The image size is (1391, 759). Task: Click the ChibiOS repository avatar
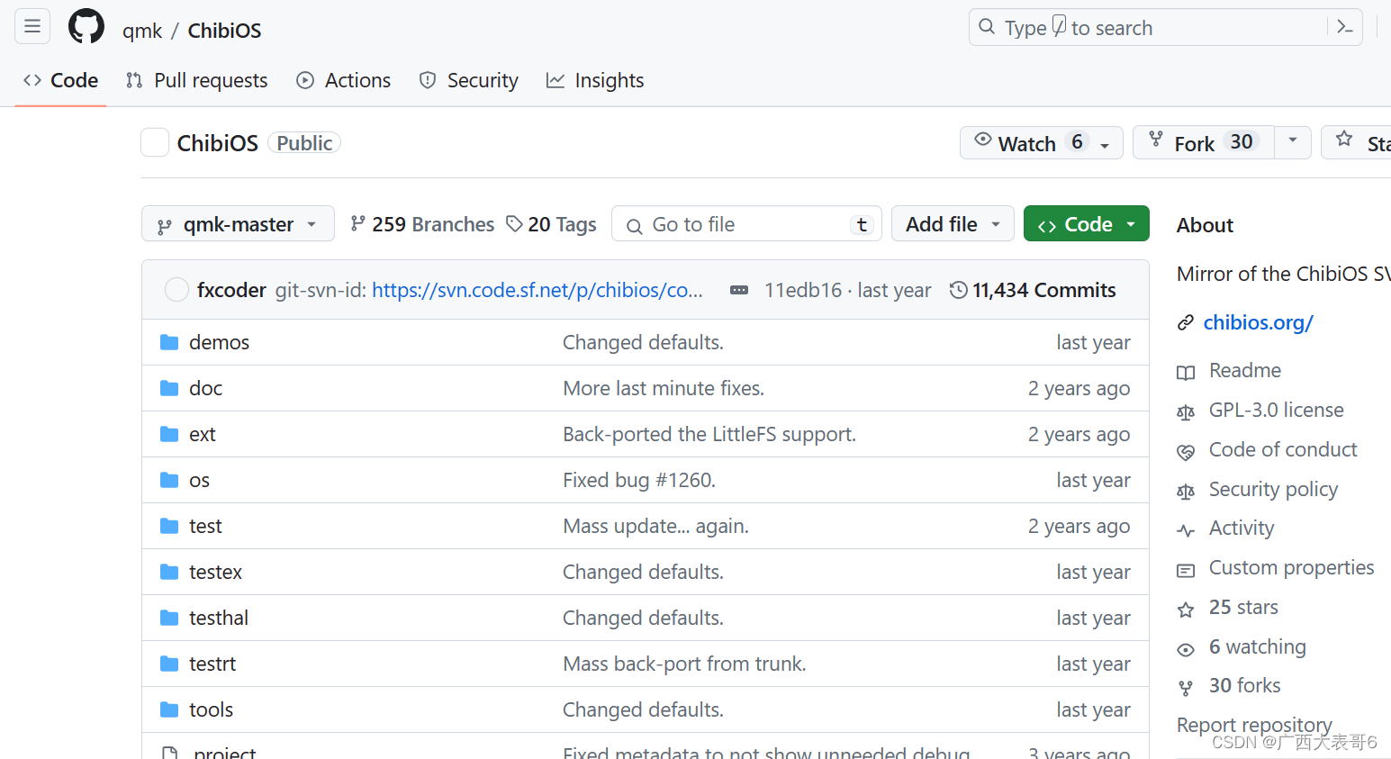[155, 142]
